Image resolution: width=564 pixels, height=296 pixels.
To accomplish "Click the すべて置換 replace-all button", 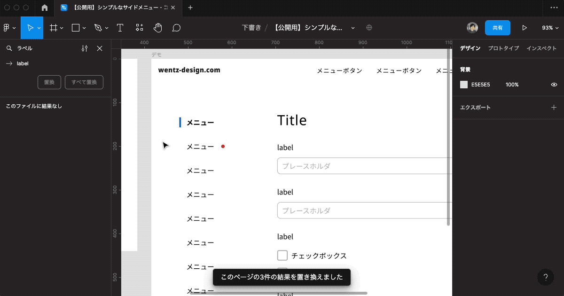I will 84,82.
